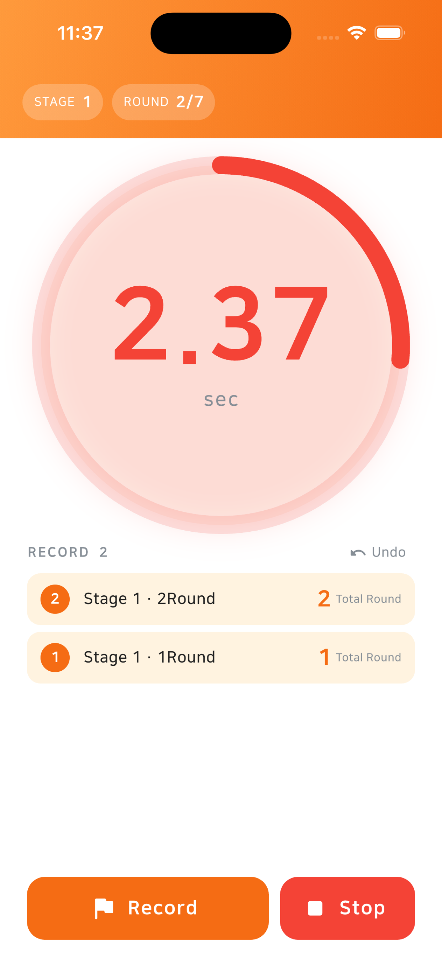The height and width of the screenshot is (956, 442).
Task: Undo the last record
Action: click(x=378, y=552)
